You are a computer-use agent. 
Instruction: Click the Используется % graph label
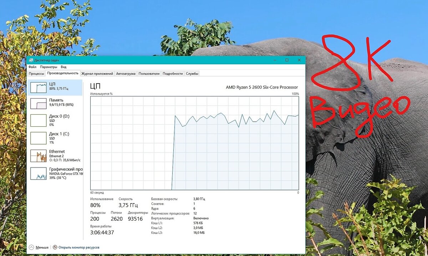click(101, 94)
